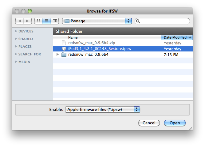Click the Cancel button
The image size is (205, 147).
tap(149, 123)
